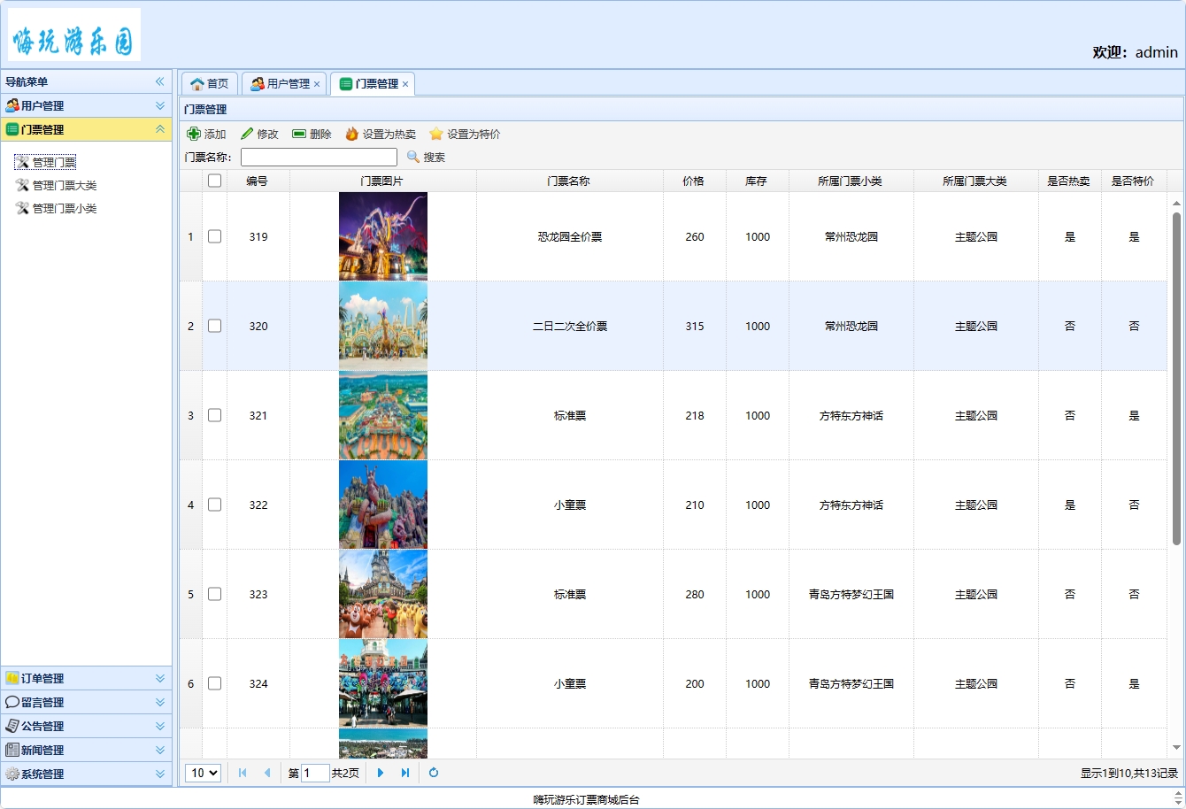Check the checkbox for ticket 319
This screenshot has height=809, width=1186.
click(x=214, y=236)
